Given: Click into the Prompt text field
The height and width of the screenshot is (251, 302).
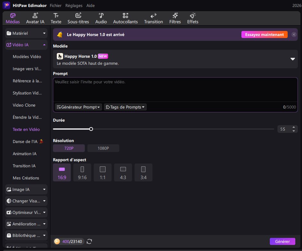Looking at the screenshot, I should pyautogui.click(x=175, y=89).
